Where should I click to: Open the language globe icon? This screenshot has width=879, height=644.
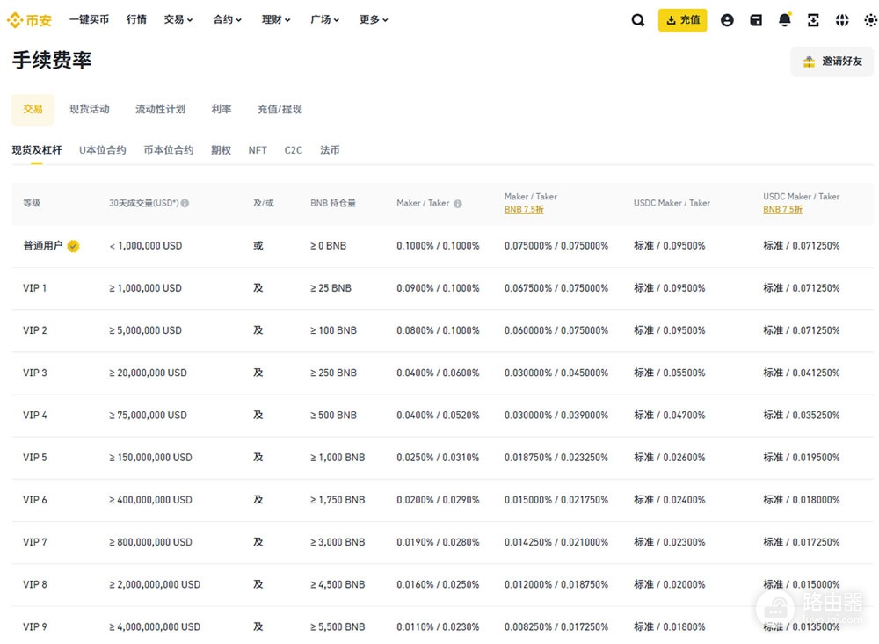(x=842, y=20)
